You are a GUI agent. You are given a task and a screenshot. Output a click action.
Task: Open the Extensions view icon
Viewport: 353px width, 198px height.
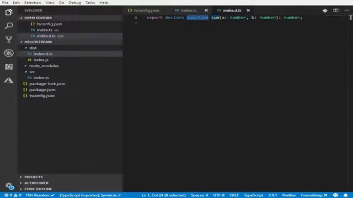[x=9, y=67]
